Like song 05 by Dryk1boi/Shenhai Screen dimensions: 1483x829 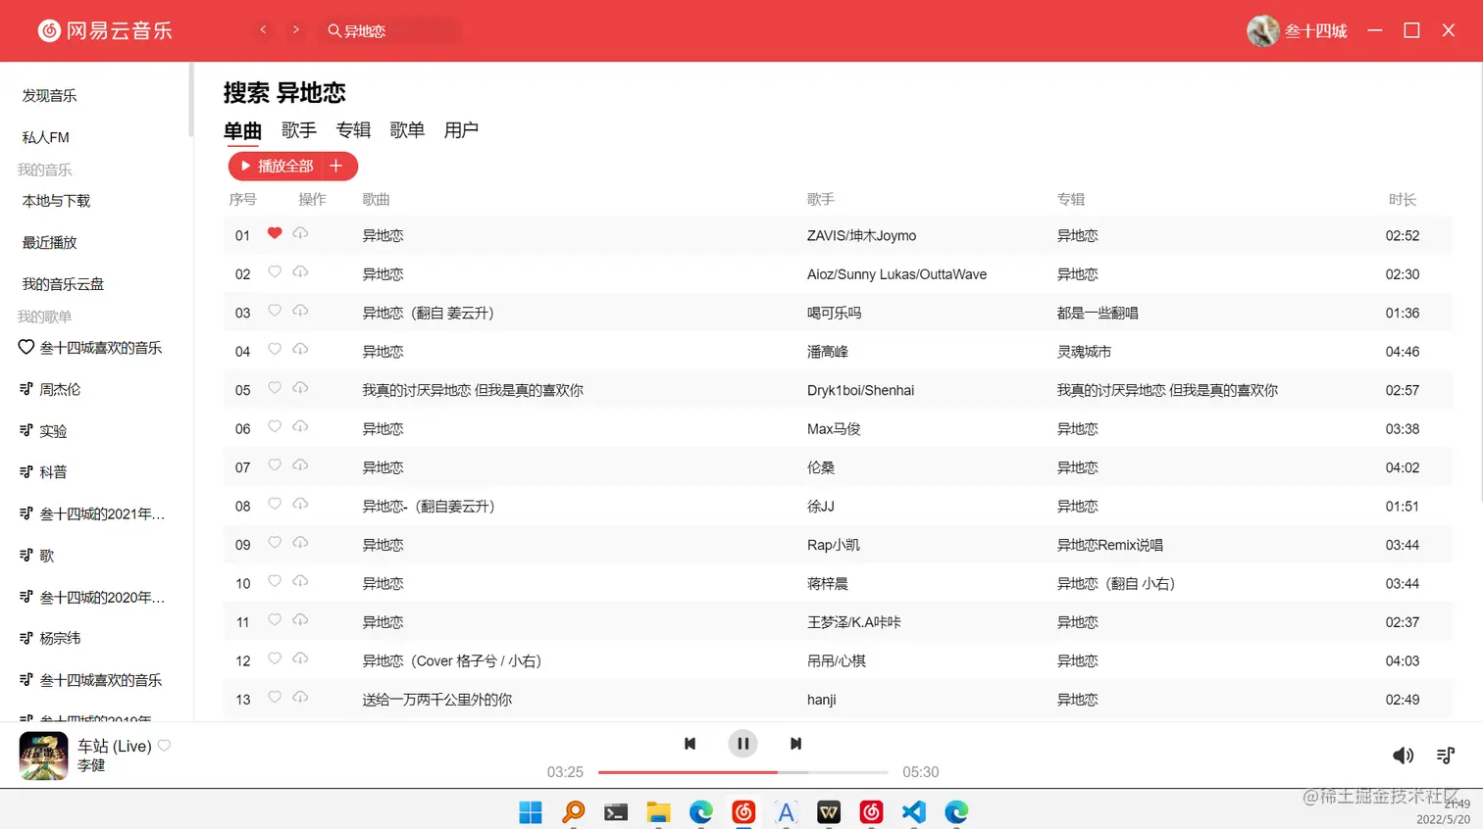[275, 388]
